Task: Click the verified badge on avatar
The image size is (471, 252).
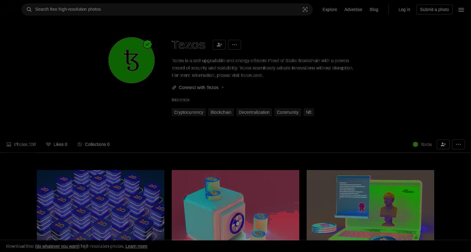Action: pos(147,44)
